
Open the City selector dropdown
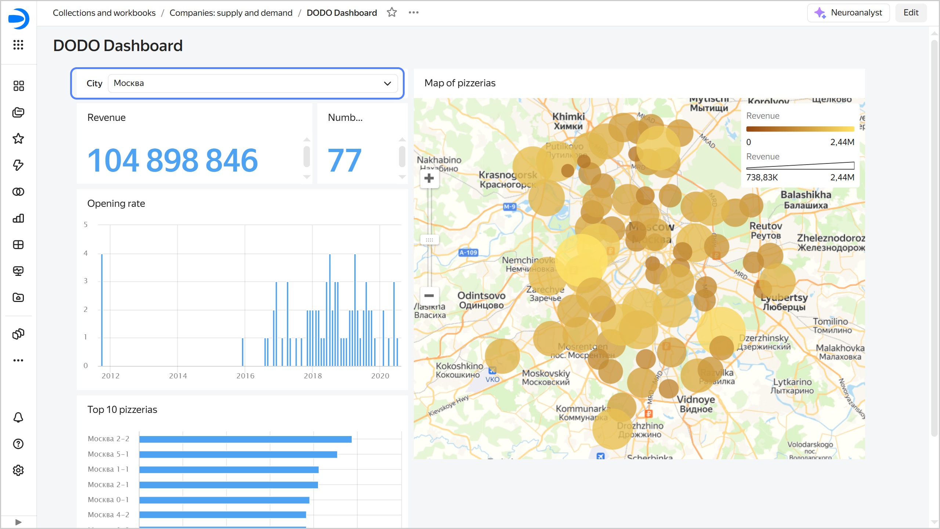point(253,83)
